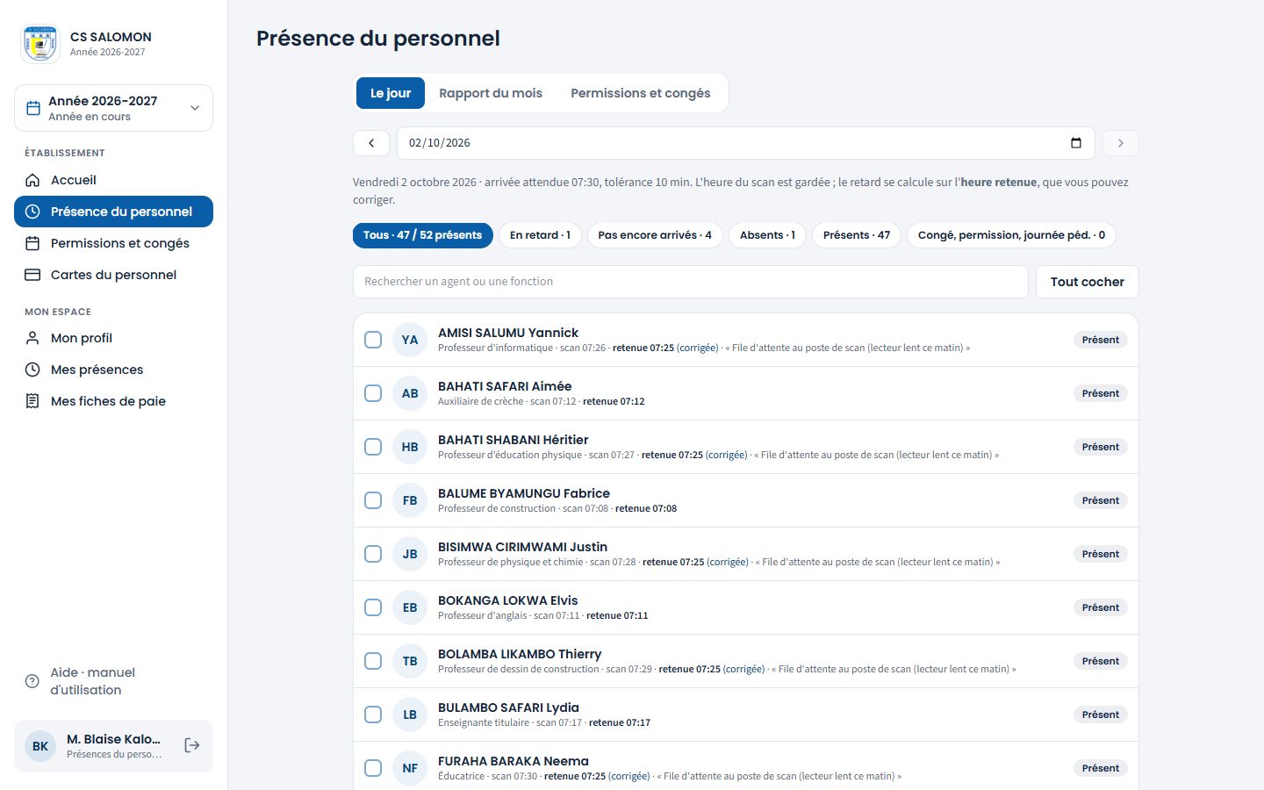Image resolution: width=1264 pixels, height=790 pixels.
Task: Switch to the Rapport du mois tab
Action: (x=491, y=93)
